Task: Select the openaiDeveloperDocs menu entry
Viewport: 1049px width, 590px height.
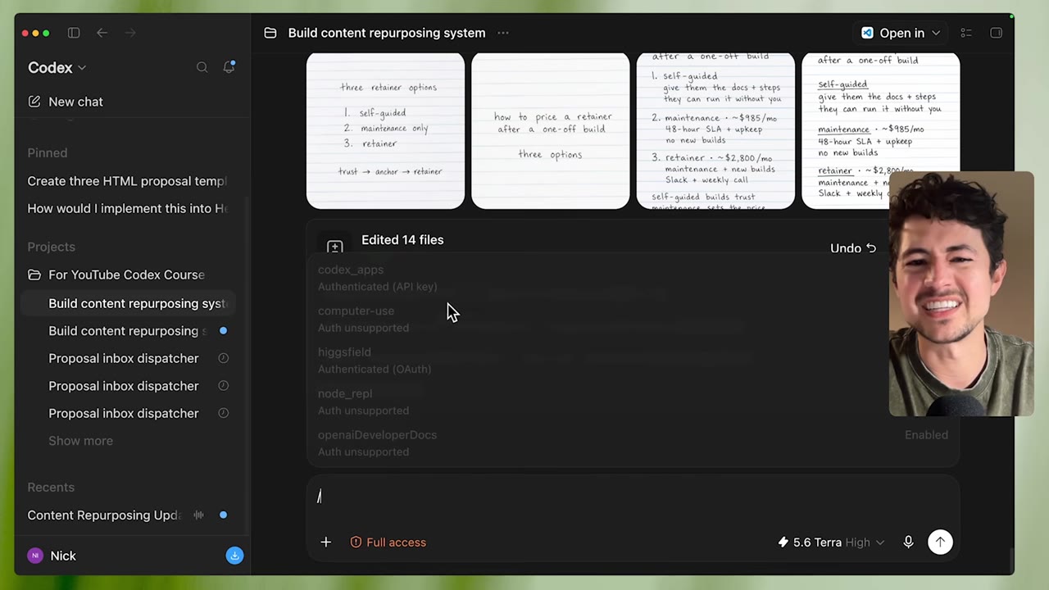Action: pos(633,443)
